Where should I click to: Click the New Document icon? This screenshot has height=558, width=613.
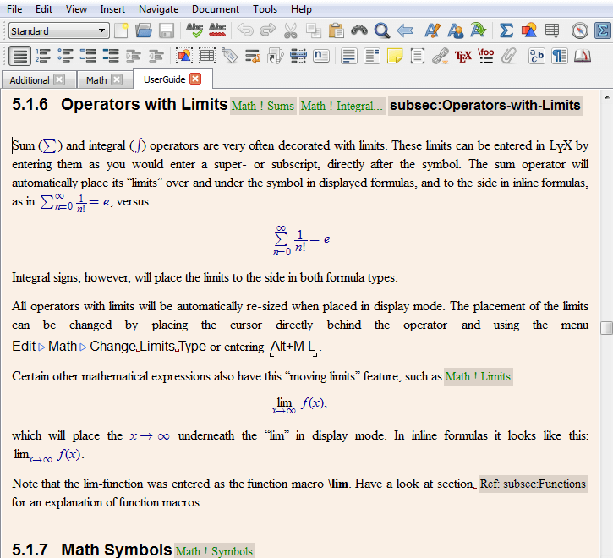[x=123, y=31]
